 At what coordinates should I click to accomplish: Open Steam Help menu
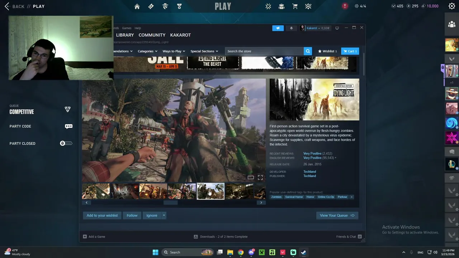pos(138,28)
